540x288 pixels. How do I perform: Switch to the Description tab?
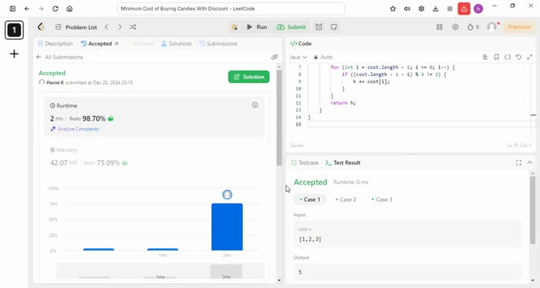[x=55, y=44]
